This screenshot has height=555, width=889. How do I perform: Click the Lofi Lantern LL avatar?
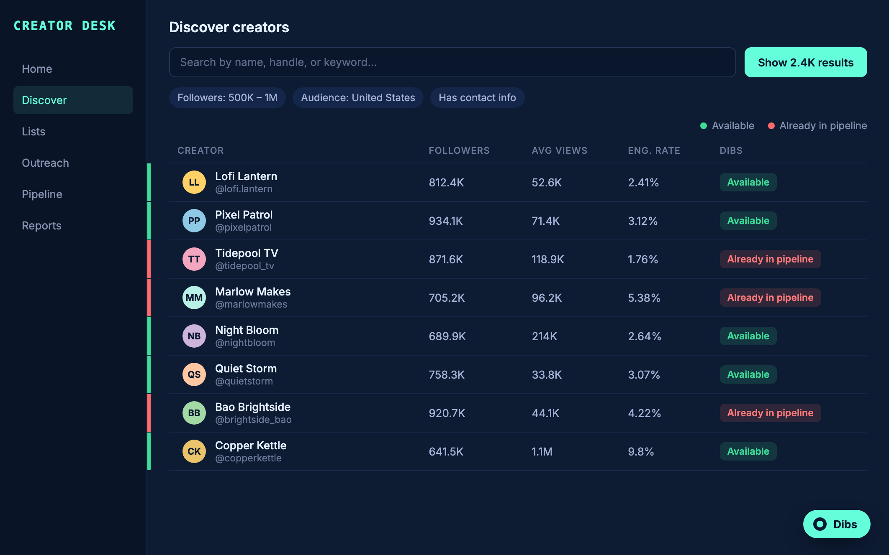[194, 182]
